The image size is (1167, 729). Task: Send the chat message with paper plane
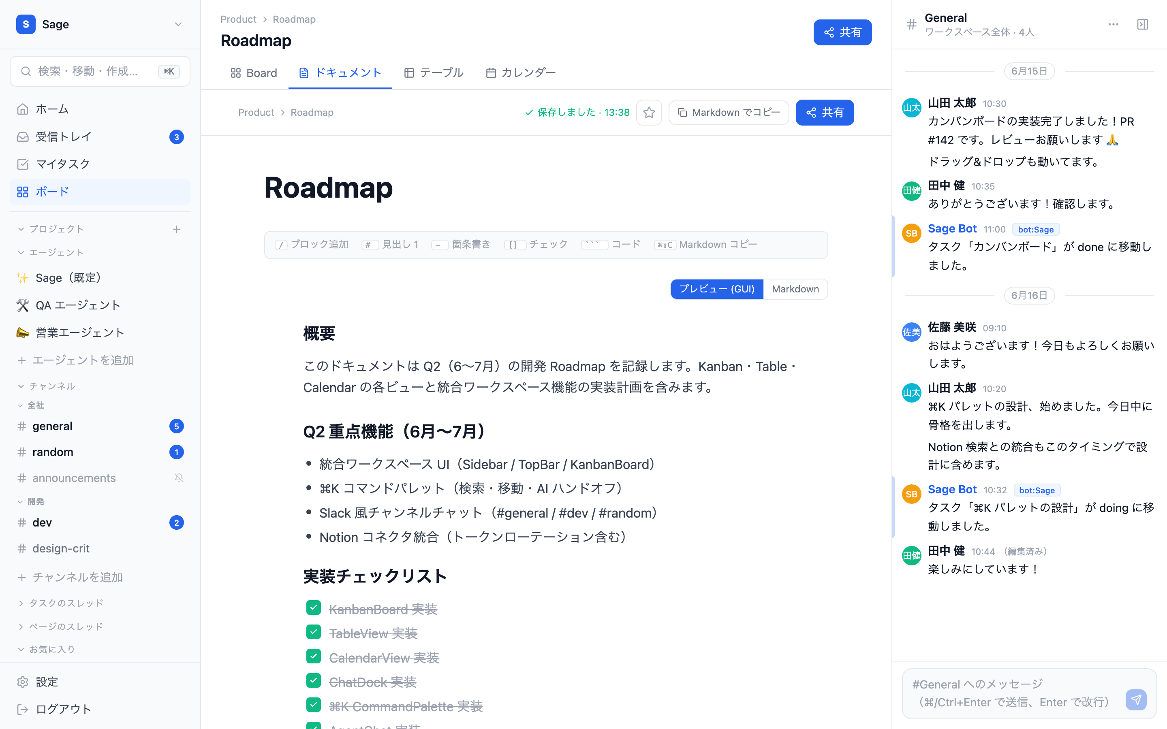(x=1136, y=699)
